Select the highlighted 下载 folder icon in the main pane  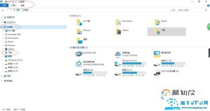(x=157, y=32)
